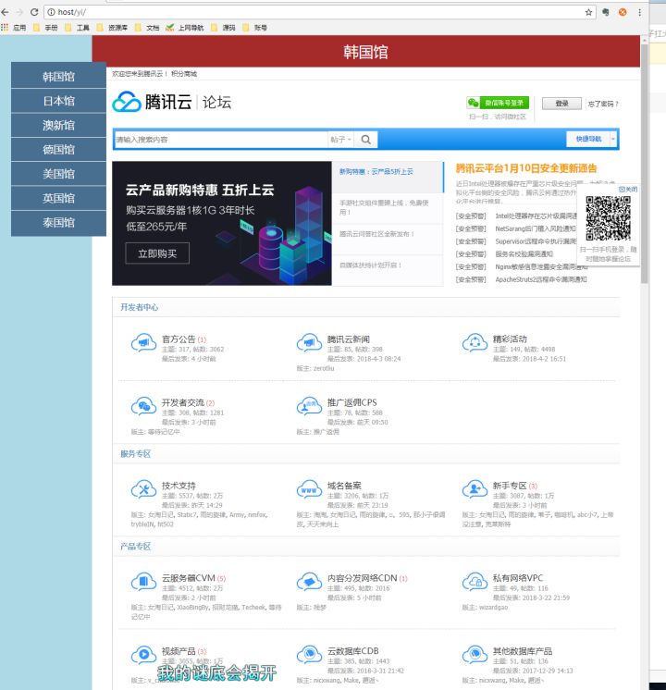The width and height of the screenshot is (666, 690).
Task: Reload the page with the refresh icon
Action: pyautogui.click(x=34, y=12)
